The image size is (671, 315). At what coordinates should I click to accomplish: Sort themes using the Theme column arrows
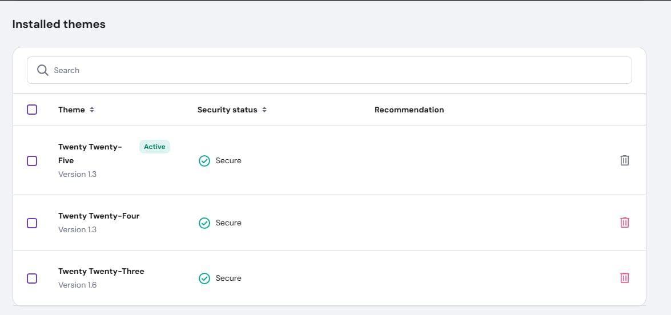92,110
